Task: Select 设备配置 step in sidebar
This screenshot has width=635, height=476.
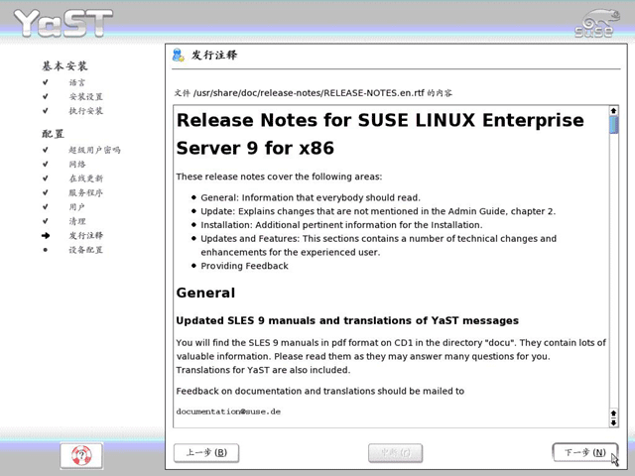Action: click(x=86, y=250)
